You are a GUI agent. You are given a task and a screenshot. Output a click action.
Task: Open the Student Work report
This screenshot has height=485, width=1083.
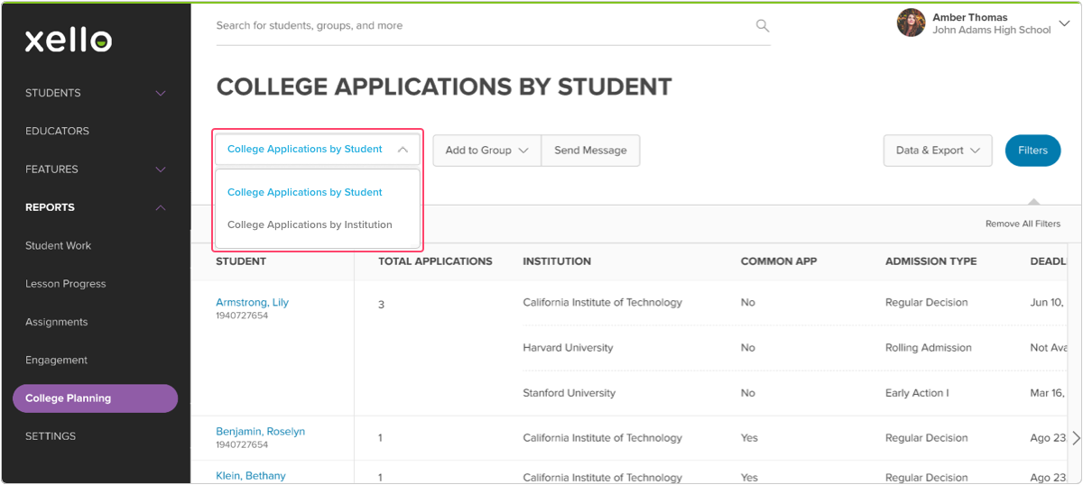coord(59,245)
